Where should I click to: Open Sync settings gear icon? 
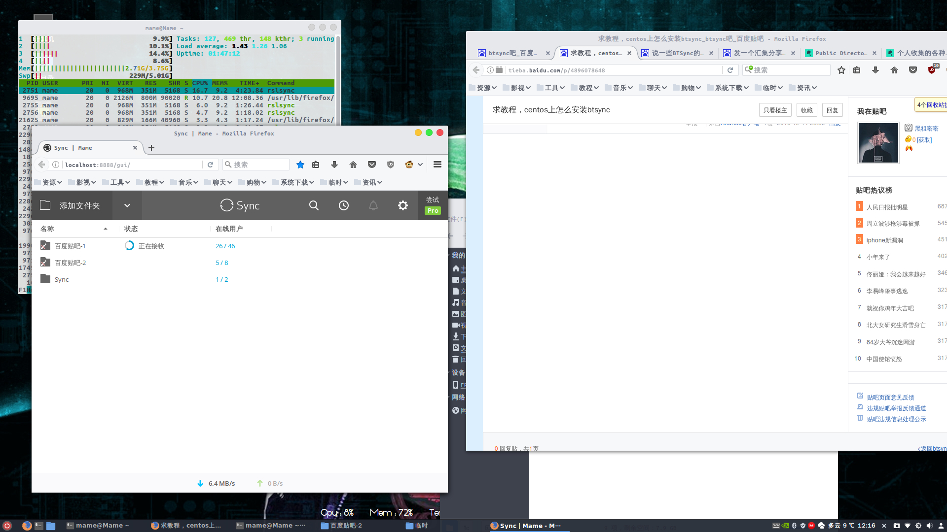coord(403,205)
